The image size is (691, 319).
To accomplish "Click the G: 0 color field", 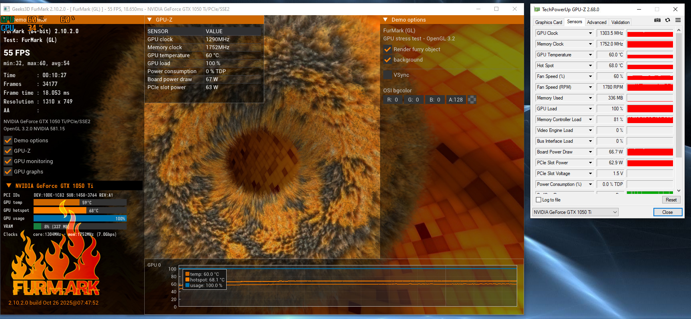I will [413, 100].
